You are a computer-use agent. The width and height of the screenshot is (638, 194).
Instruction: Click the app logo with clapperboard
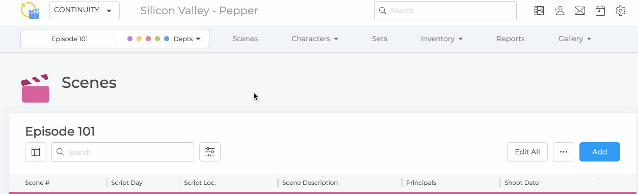coord(30,11)
